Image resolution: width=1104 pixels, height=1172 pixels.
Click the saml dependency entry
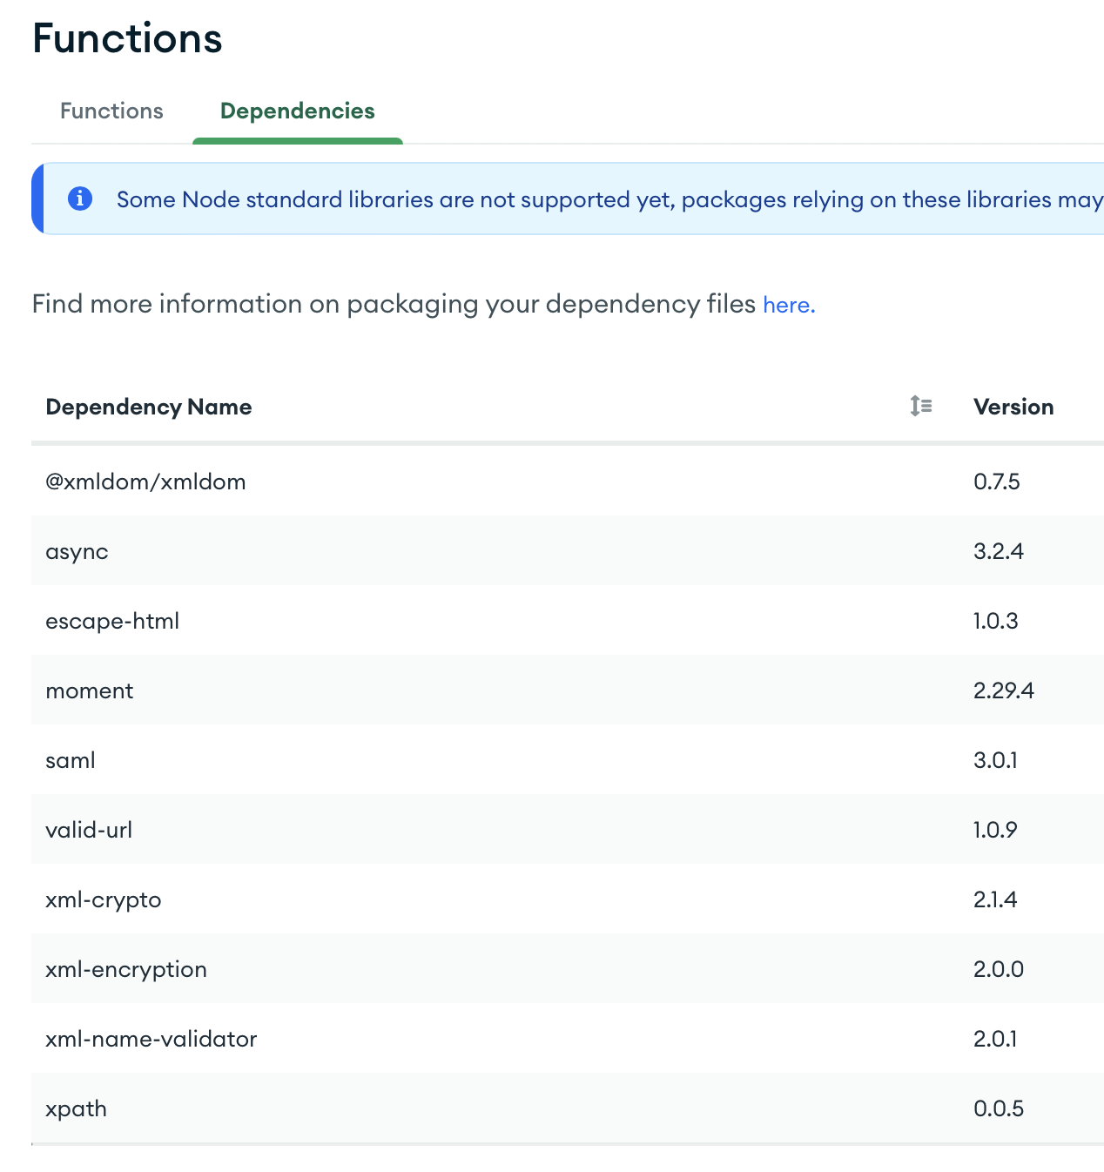point(71,760)
